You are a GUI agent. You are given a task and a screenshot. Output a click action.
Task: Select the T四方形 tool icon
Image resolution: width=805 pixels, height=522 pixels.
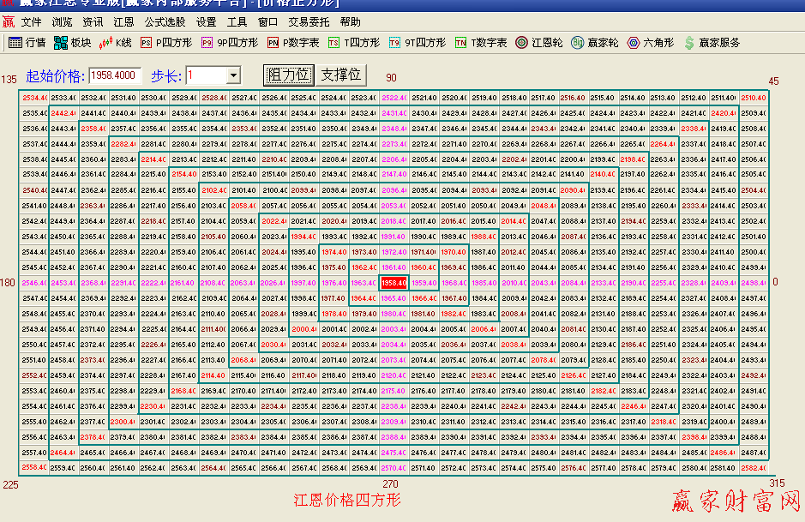coord(333,42)
